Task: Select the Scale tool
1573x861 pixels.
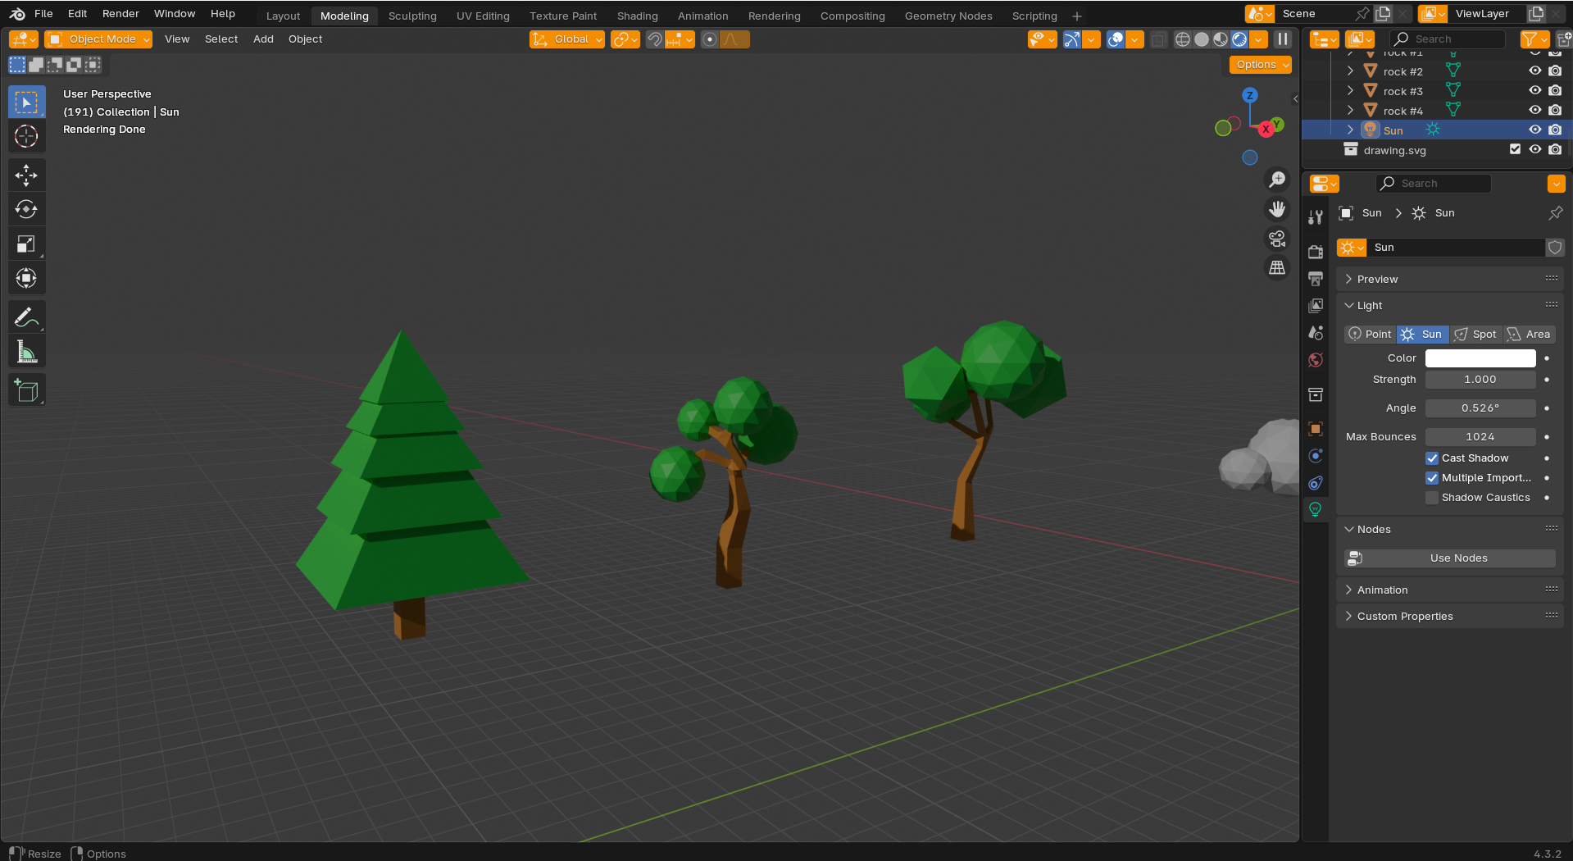Action: point(26,244)
